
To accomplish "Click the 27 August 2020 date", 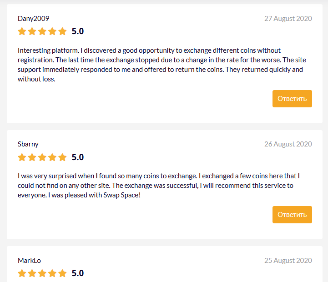I will (x=288, y=19).
